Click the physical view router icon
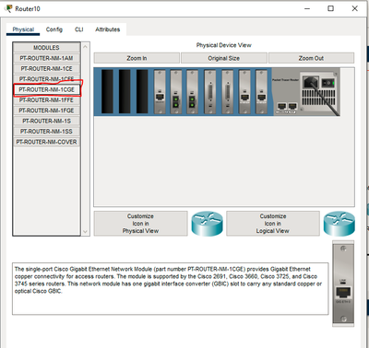Screen dimensions: 369x348 [207, 224]
